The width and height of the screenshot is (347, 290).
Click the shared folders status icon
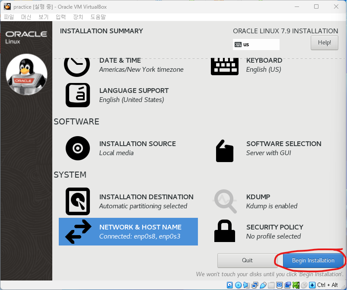pos(271,285)
